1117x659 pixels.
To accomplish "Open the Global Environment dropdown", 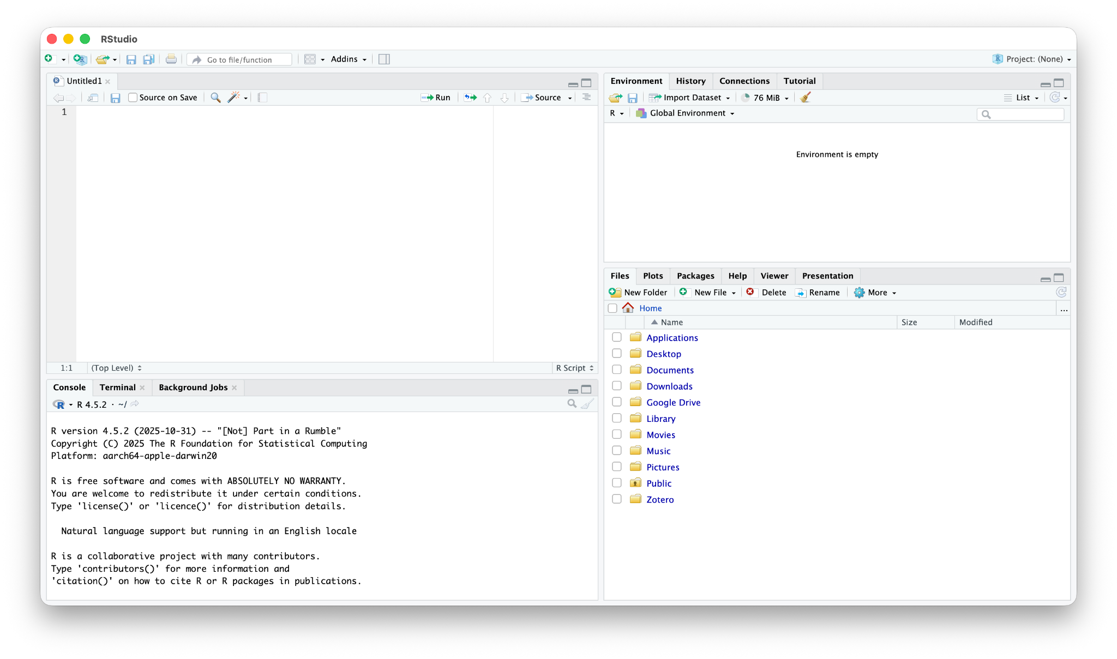I will pos(685,113).
